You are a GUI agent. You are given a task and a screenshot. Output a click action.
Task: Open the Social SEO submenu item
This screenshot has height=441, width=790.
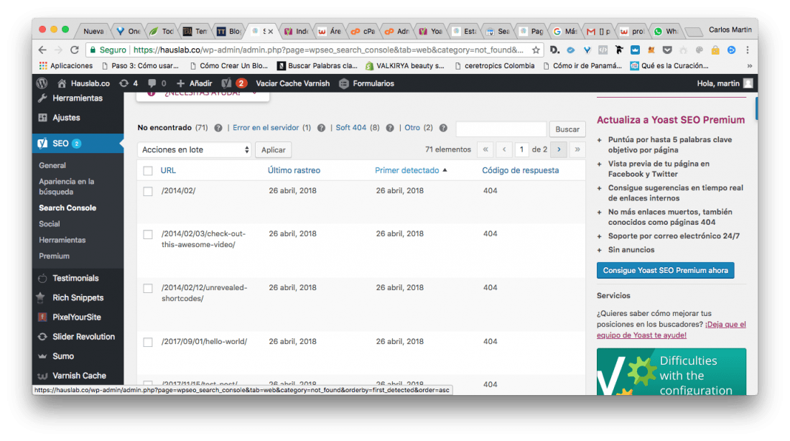point(50,224)
